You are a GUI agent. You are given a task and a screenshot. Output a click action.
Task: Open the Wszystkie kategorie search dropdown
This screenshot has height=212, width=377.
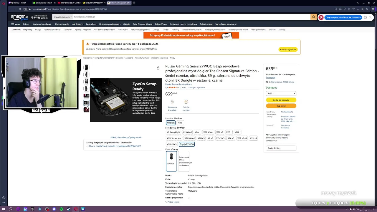[62, 17]
